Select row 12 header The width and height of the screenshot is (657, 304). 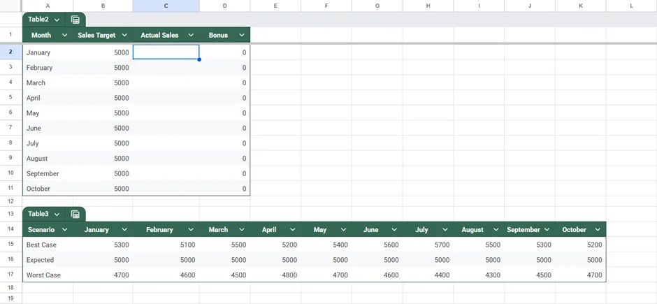[11, 201]
